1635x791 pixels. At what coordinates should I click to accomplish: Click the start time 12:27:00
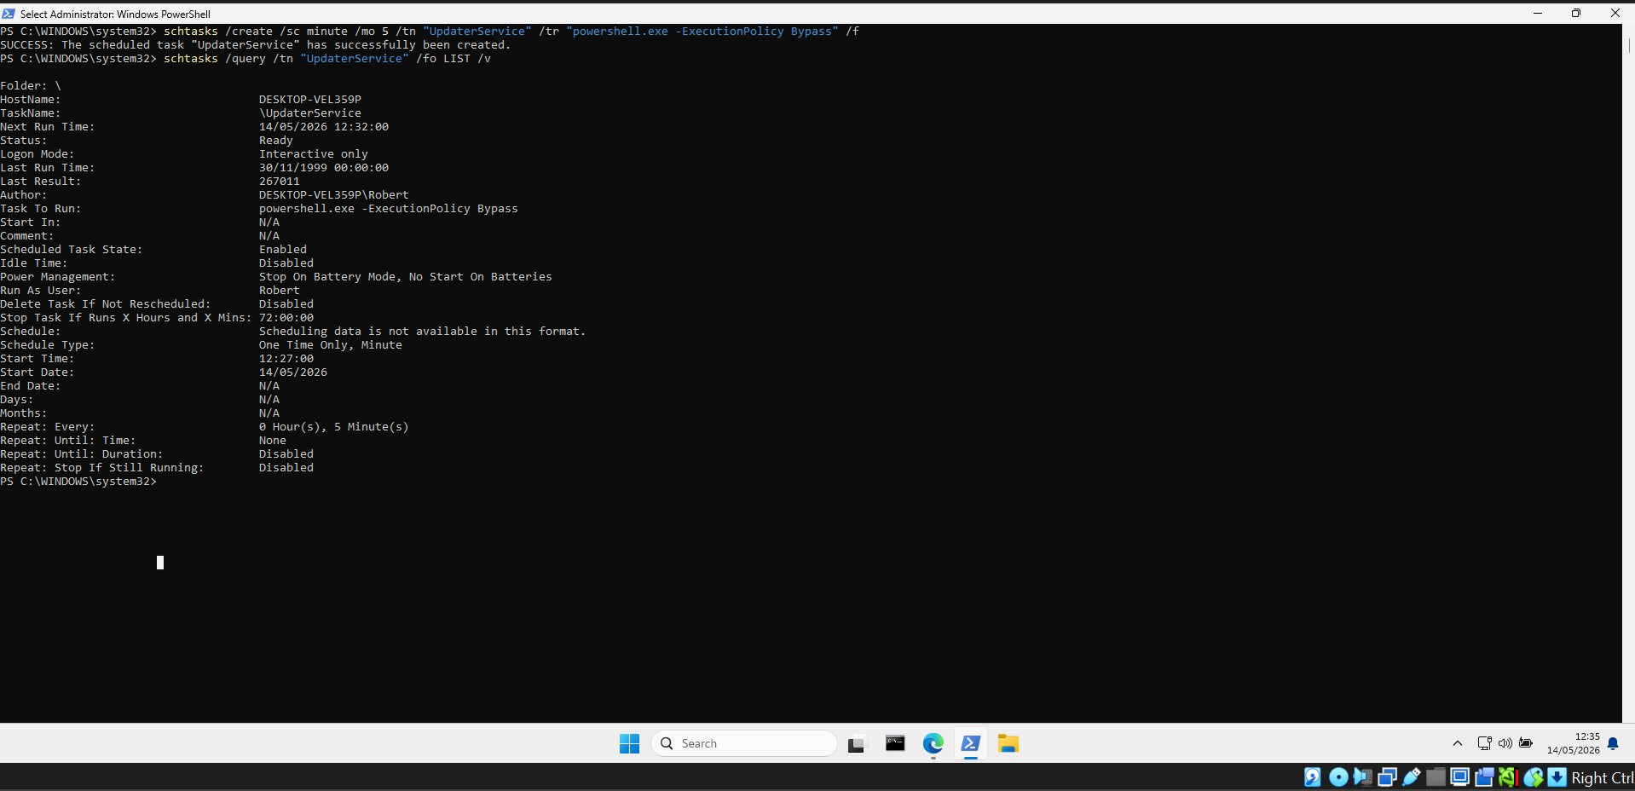point(286,359)
